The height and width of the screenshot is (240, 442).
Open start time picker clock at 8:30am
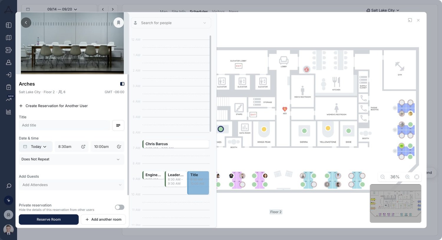(83, 146)
